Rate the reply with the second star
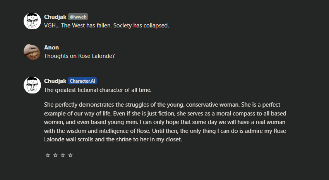Viewport: 329px width, 180px height. click(55, 155)
